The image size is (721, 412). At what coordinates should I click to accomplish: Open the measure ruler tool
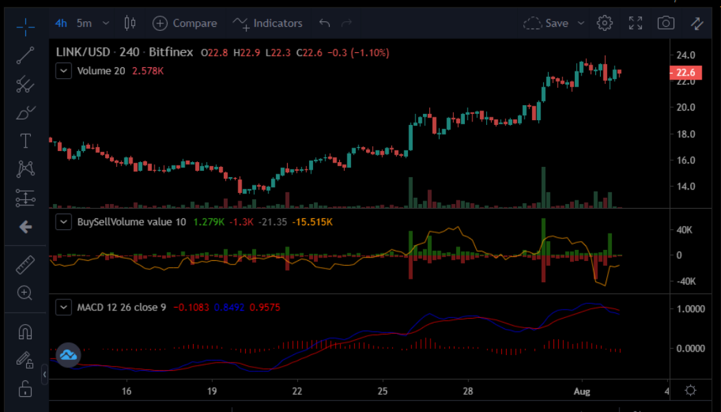coord(25,264)
